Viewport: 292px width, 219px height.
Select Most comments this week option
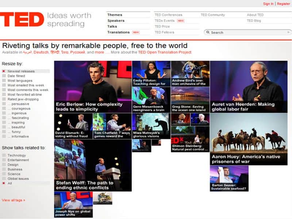coord(25,90)
